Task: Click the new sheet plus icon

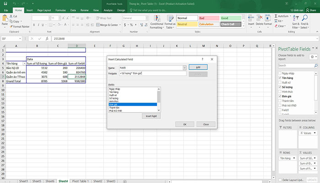Action: pyautogui.click(x=125, y=181)
